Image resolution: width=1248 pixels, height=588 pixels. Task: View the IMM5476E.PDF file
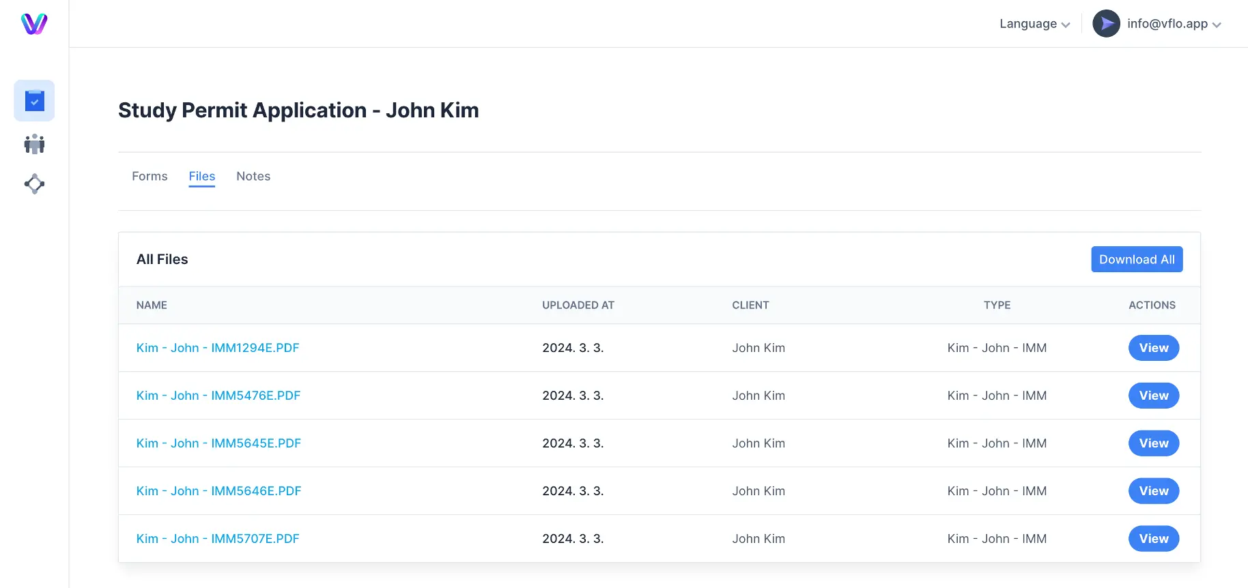[x=1154, y=396]
